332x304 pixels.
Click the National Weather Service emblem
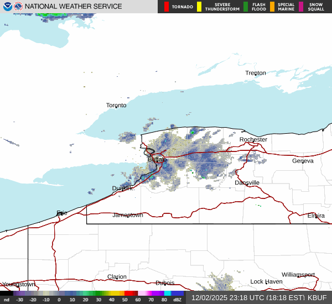[19, 7]
